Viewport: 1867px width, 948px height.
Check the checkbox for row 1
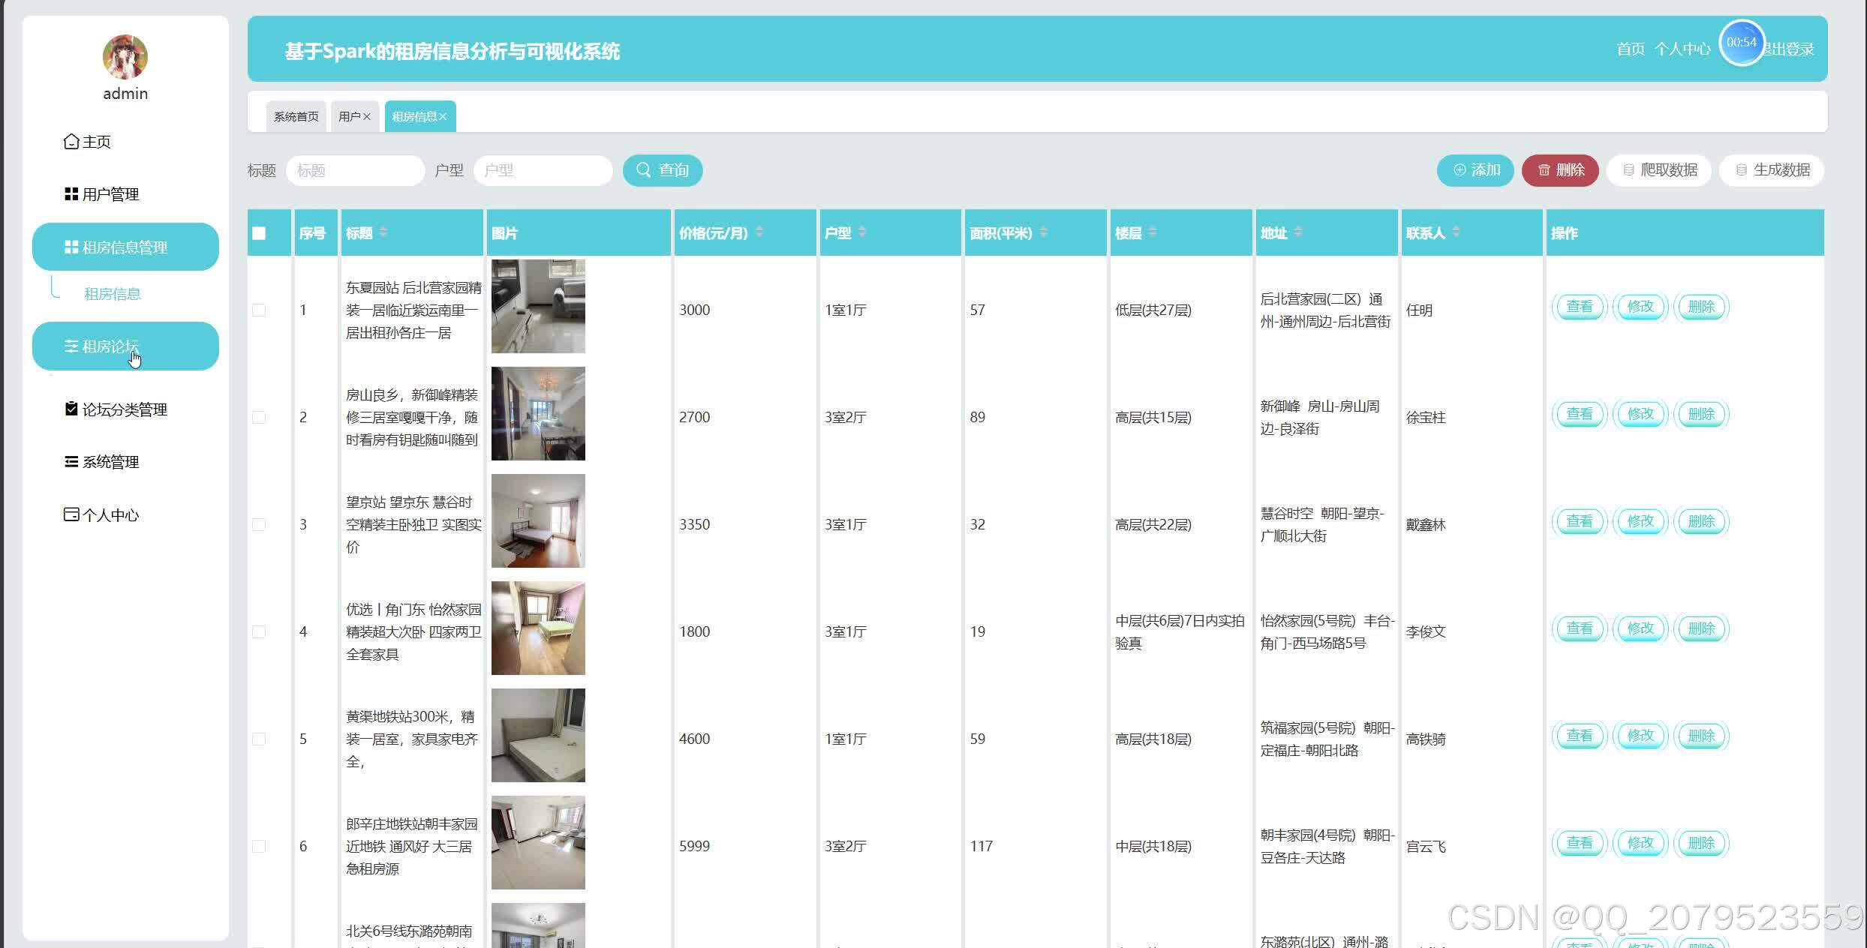point(259,310)
